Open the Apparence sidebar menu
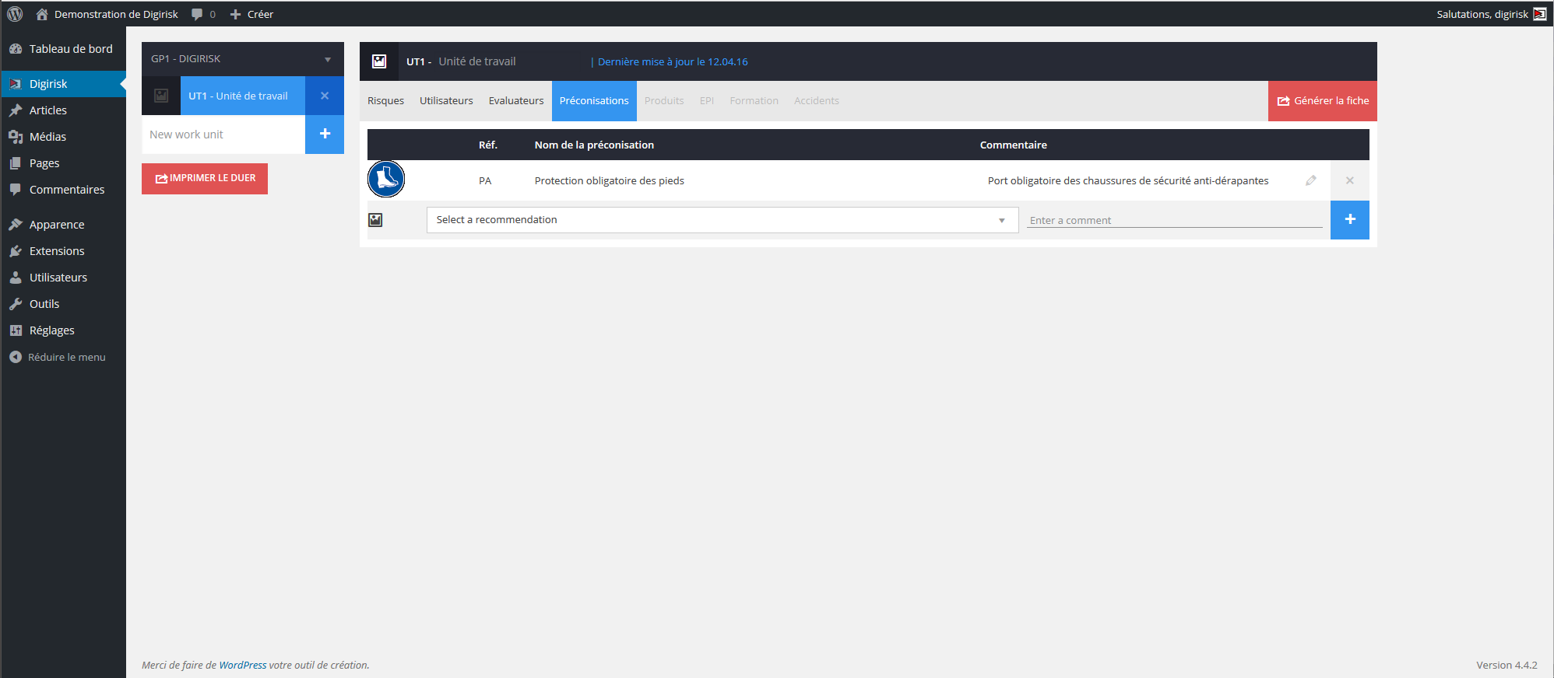The width and height of the screenshot is (1554, 678). coord(63,225)
